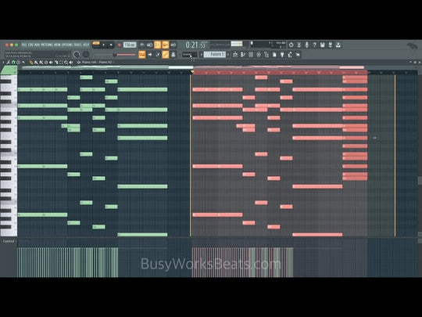Enable loop recording in the transport panel
This screenshot has width=422, height=317.
point(173,45)
